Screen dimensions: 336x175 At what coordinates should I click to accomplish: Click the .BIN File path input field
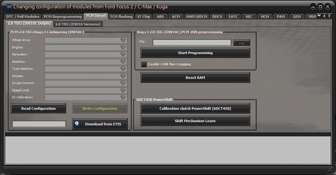click(192, 43)
